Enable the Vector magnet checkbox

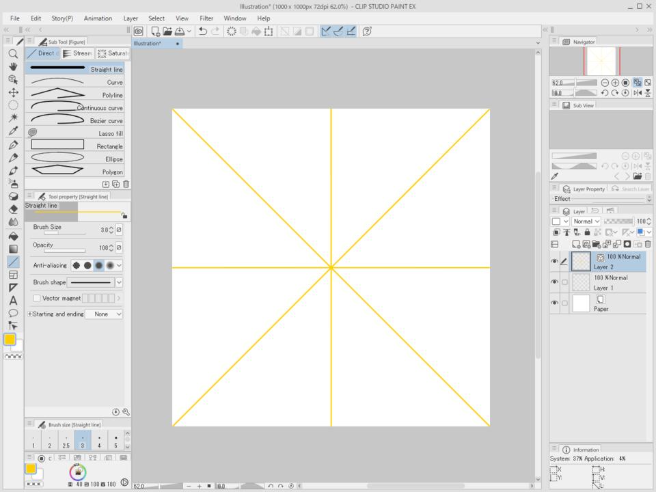(x=37, y=299)
